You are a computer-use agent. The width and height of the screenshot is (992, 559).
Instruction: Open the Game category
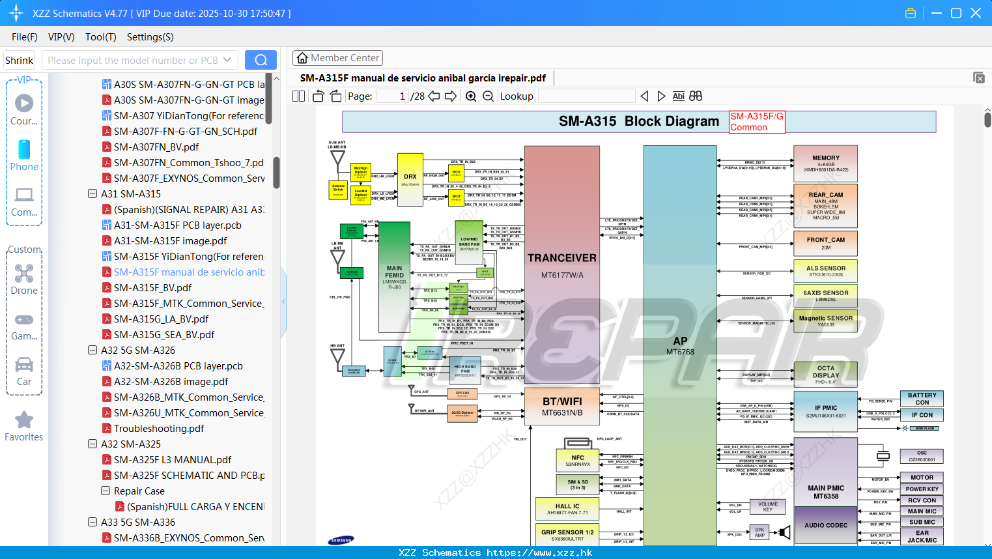[x=24, y=326]
